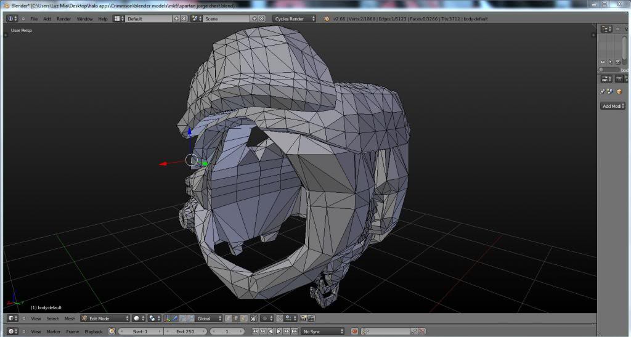Open the Global transform orientation dropdown
Viewport: 631px width, 337px height.
208,319
